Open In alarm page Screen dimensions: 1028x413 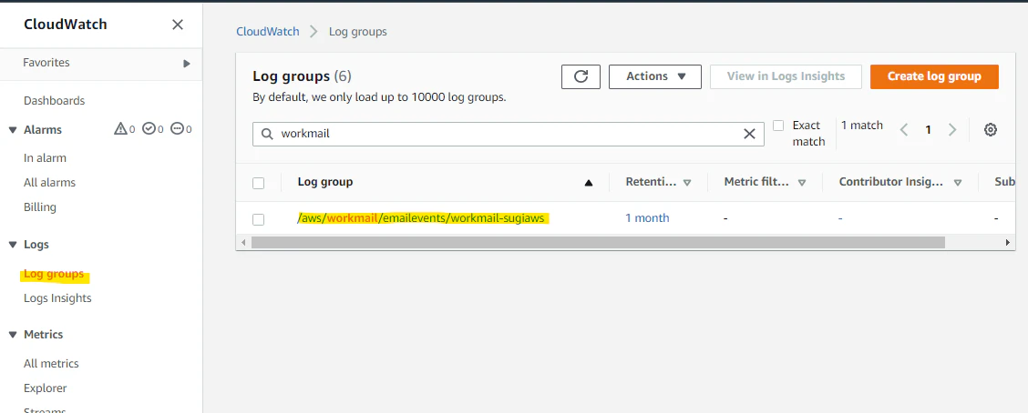[45, 157]
